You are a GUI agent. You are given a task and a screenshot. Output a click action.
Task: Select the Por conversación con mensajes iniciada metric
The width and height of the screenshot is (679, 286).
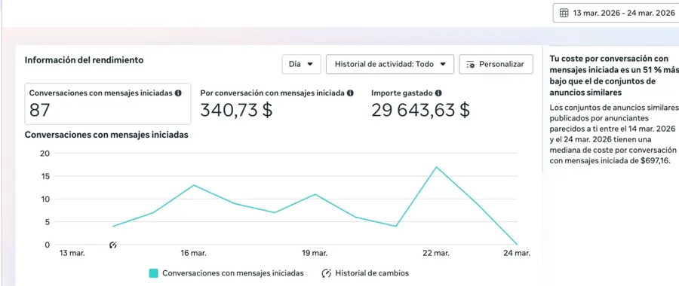pos(277,104)
